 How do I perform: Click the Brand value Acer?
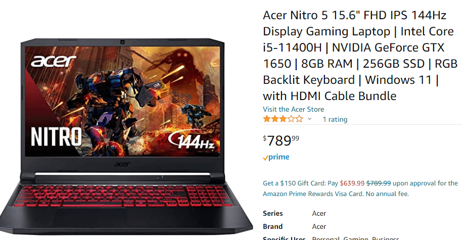click(x=319, y=226)
